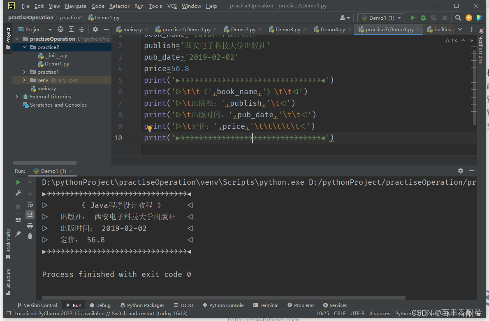Viewport: 489px width, 321px height.
Task: Collapse the practiseOperation root folder
Action: point(17,39)
